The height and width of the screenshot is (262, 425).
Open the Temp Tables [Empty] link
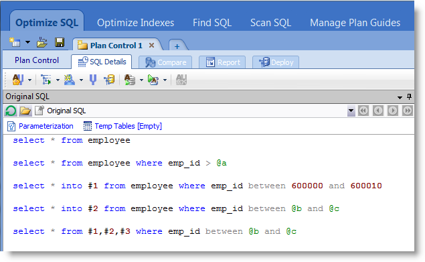pos(129,126)
